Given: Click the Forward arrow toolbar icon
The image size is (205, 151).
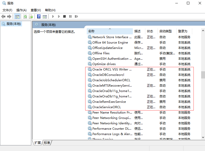Looking at the screenshot, I should 9,16.
